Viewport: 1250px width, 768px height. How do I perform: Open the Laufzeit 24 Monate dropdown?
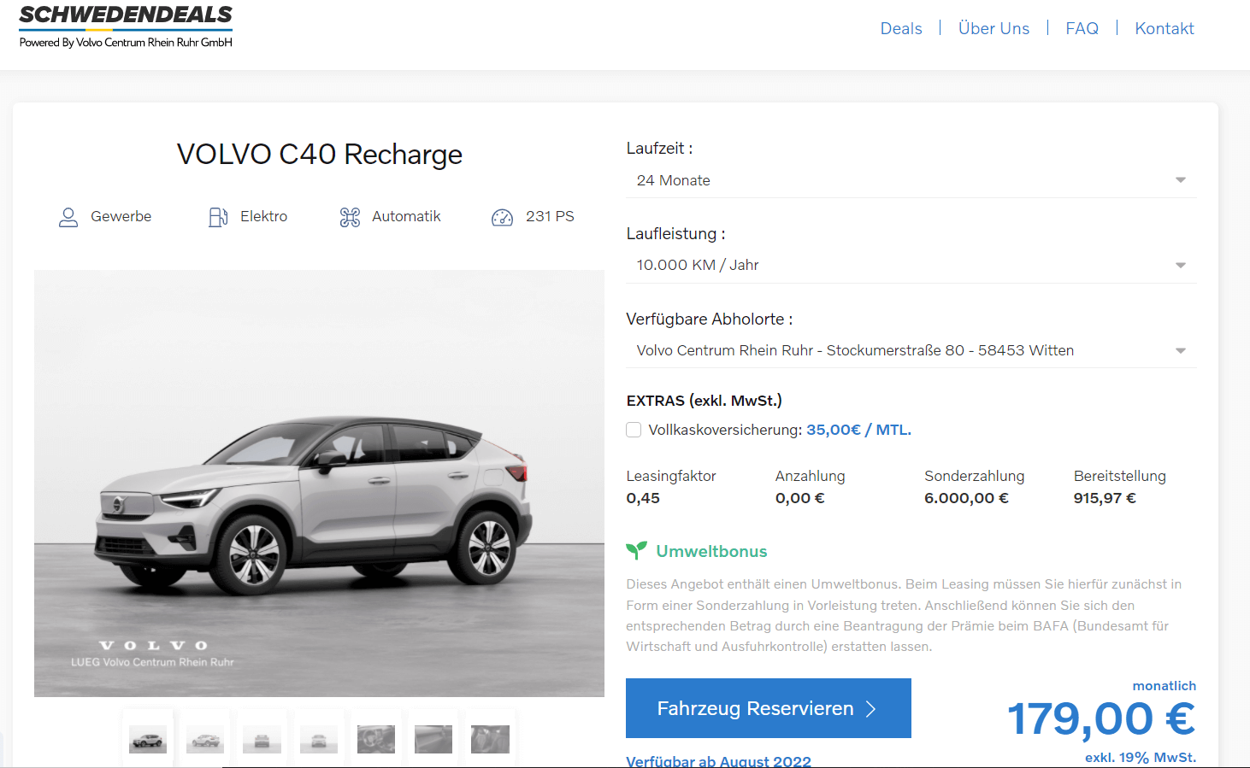coord(911,180)
